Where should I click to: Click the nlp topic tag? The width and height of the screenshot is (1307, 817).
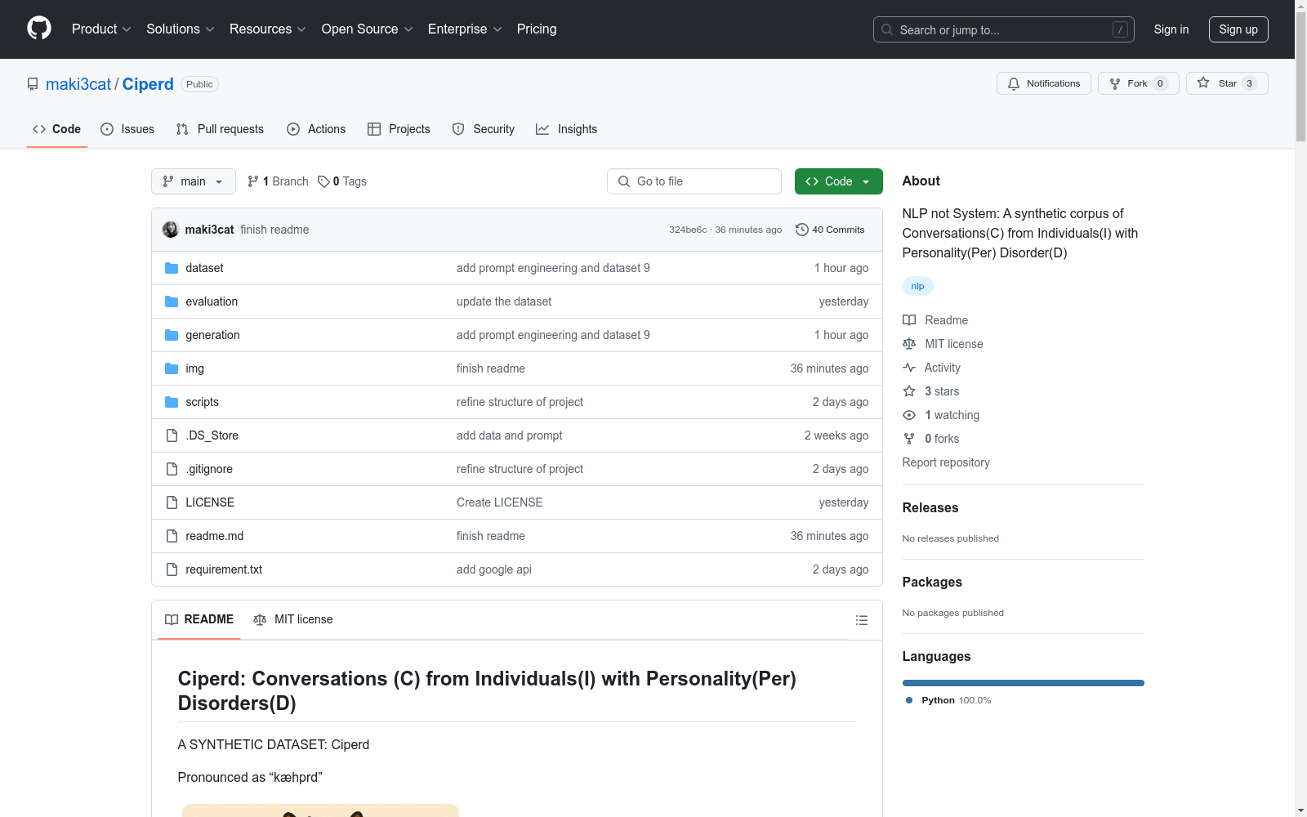pyautogui.click(x=918, y=286)
